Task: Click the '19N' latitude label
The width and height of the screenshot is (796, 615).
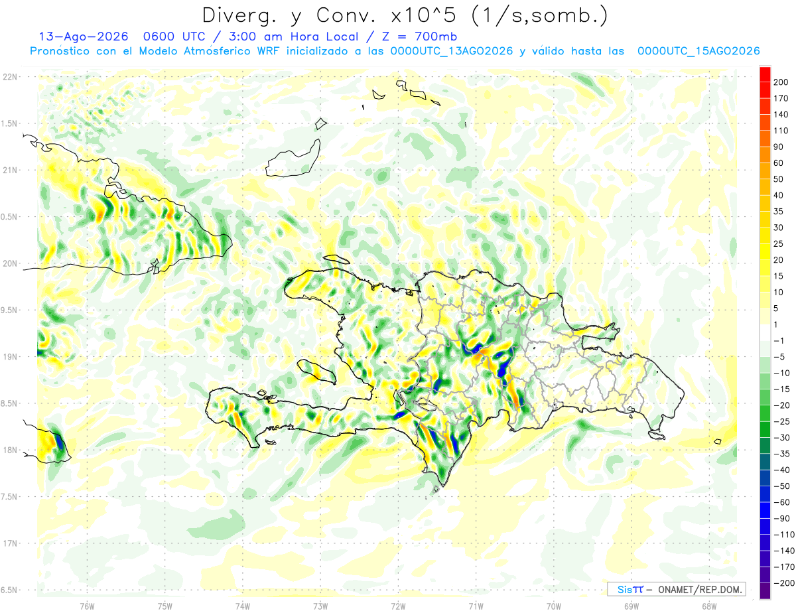Action: (11, 357)
